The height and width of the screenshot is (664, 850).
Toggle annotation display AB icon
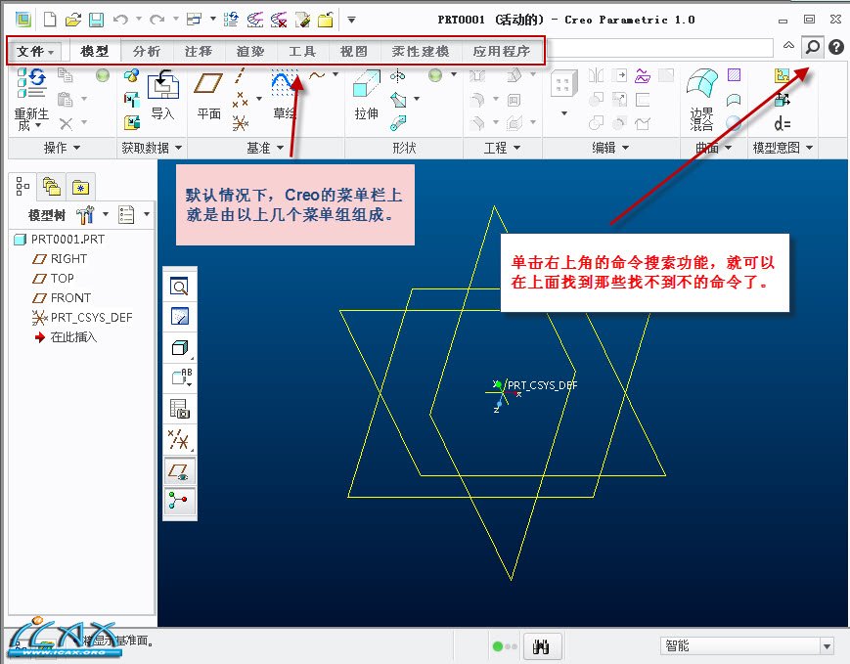(181, 377)
